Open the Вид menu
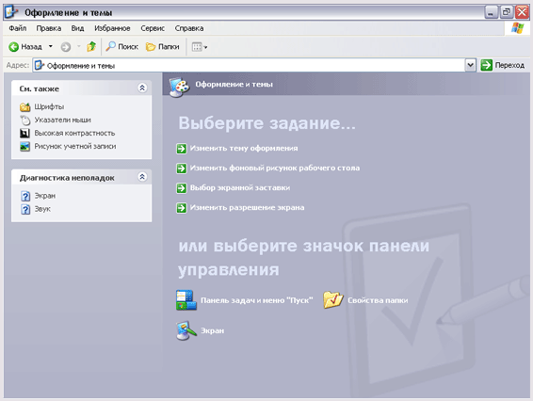The width and height of the screenshot is (533, 401). pos(77,28)
